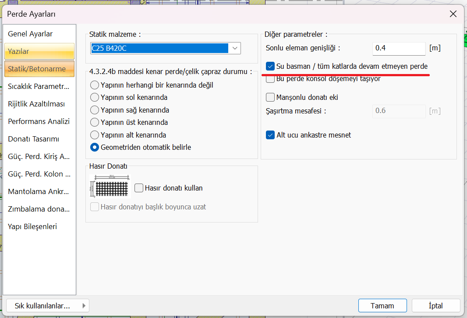Viewport: 467px width, 318px height.
Task: Open the Statik malzeme dropdown
Action: (x=235, y=48)
